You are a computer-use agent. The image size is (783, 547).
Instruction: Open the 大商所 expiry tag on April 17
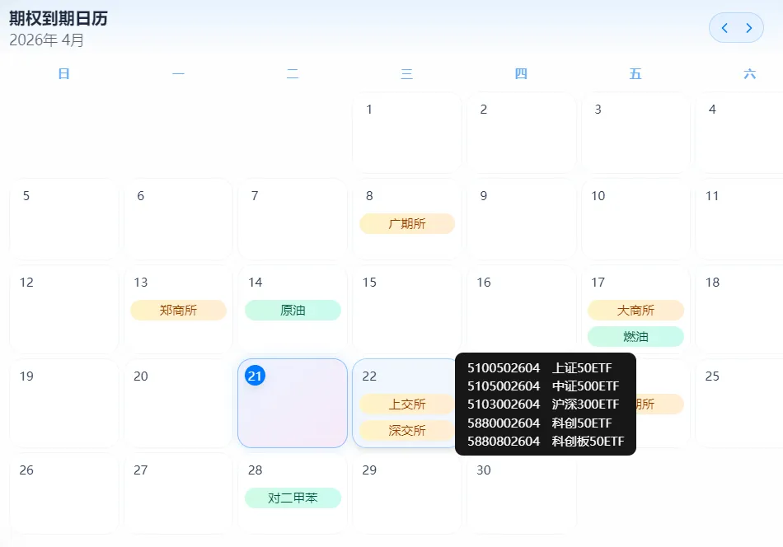point(635,310)
